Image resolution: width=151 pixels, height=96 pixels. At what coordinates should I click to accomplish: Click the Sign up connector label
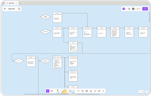[65, 28]
